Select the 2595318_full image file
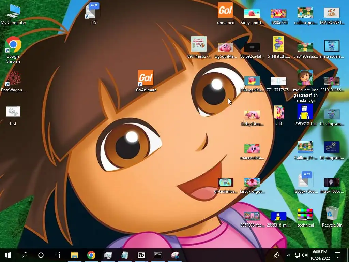The width and height of the screenshot is (349, 262). (x=305, y=115)
